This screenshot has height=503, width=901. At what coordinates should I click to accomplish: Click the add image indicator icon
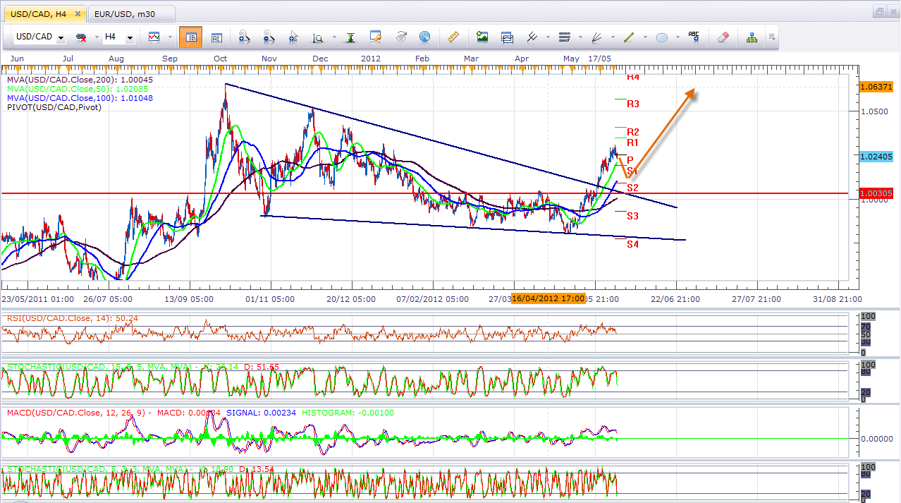point(482,37)
